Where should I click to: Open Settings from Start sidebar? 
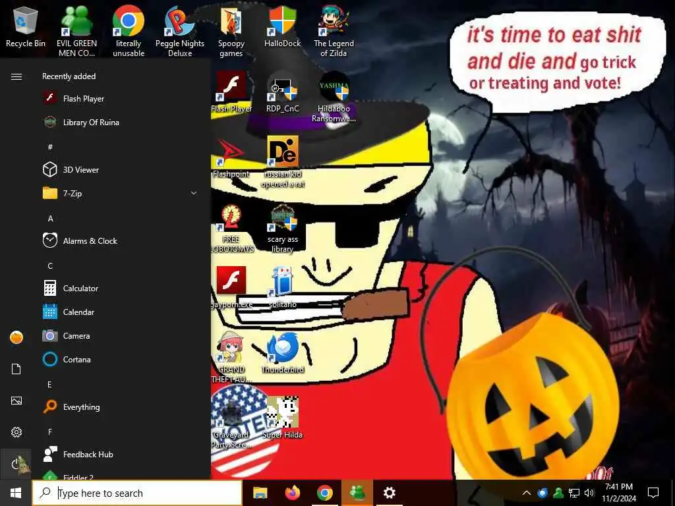[x=16, y=432]
